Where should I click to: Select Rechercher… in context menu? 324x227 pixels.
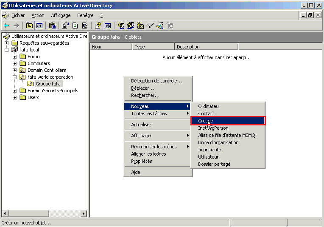(x=157, y=95)
